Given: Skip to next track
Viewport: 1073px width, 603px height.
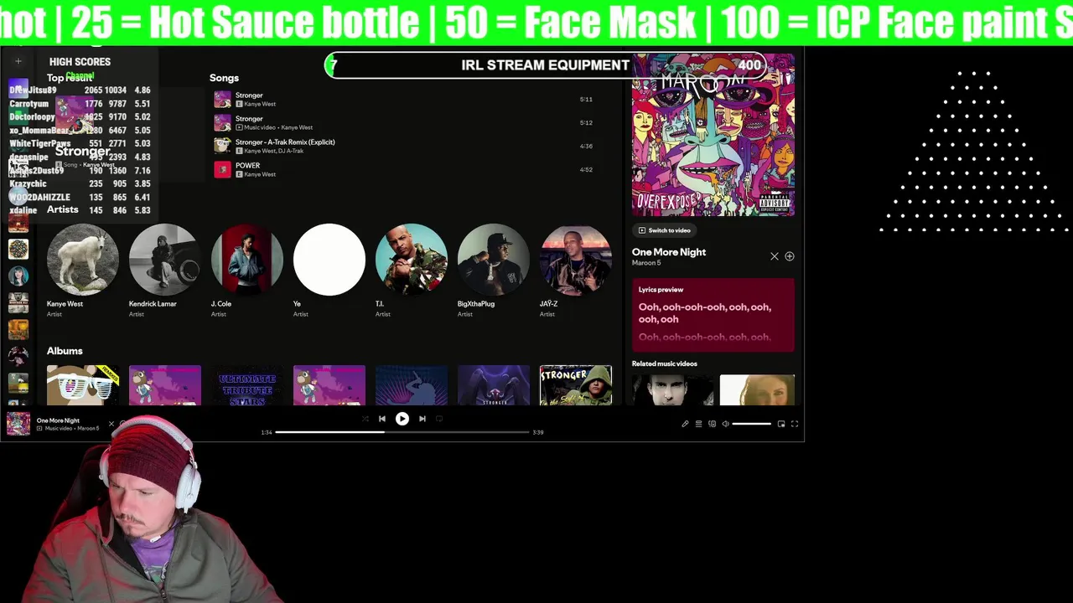Looking at the screenshot, I should (422, 419).
